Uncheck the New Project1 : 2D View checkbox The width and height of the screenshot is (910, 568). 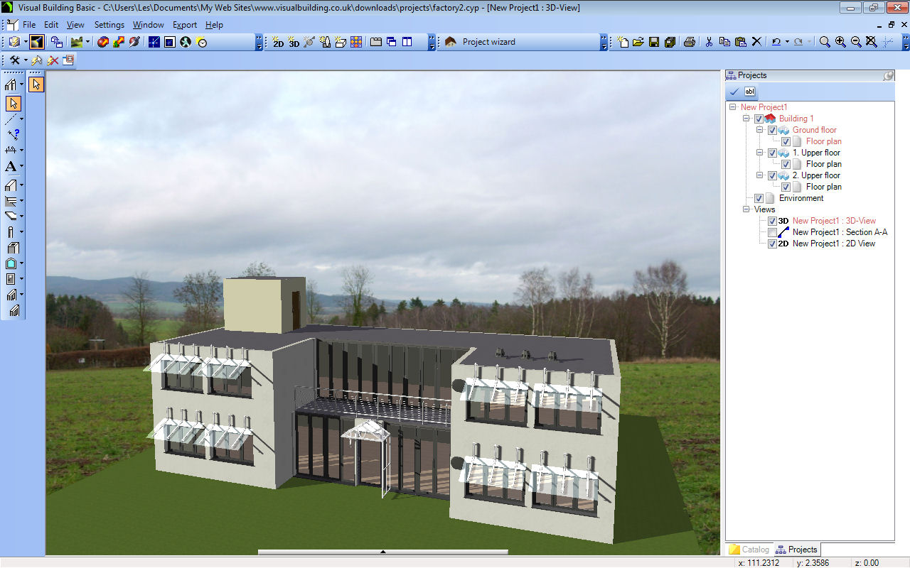tap(772, 244)
